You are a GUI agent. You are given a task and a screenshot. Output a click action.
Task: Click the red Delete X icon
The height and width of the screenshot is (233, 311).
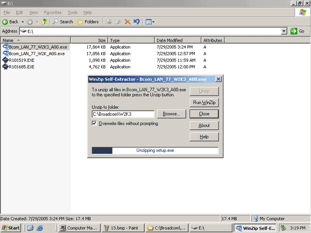tap(127, 22)
